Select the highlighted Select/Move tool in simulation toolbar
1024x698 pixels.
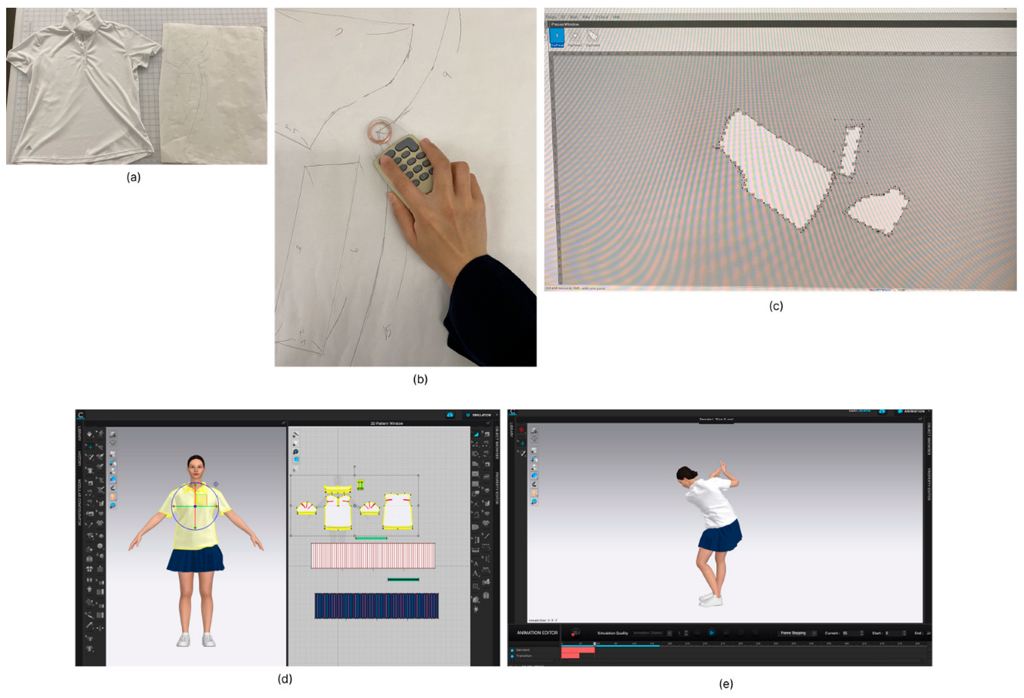point(90,447)
